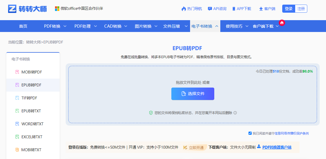Click the 注册 button
Viewport: 326px width, 159px height.
coord(301,9)
